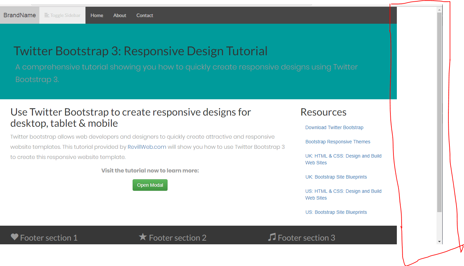The height and width of the screenshot is (266, 464).
Task: Open the Home nav item
Action: (97, 15)
